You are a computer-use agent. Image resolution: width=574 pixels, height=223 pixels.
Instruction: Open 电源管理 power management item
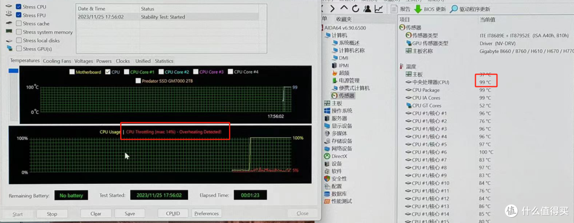(x=345, y=81)
